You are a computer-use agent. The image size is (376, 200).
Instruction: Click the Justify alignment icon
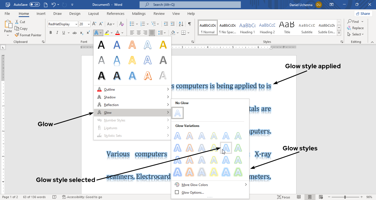pyautogui.click(x=152, y=33)
